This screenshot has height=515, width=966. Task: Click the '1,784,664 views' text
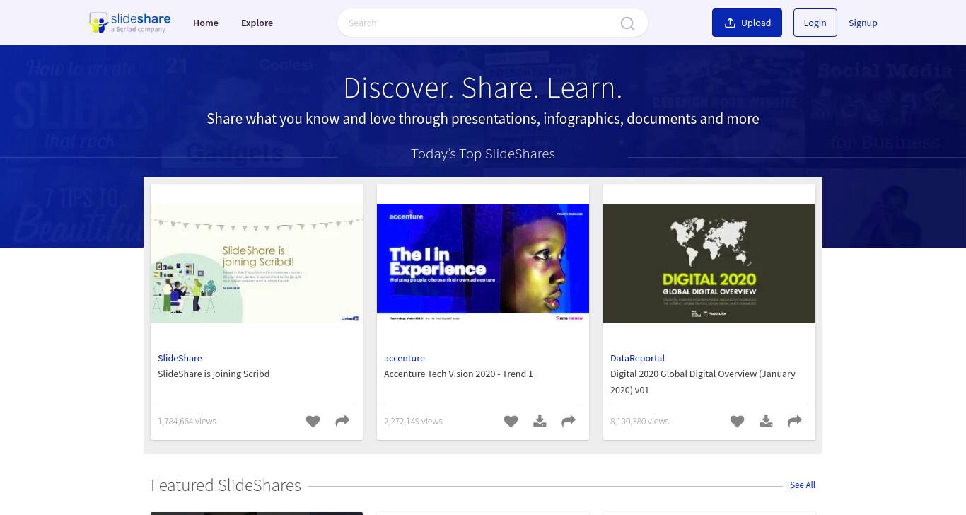pos(187,421)
